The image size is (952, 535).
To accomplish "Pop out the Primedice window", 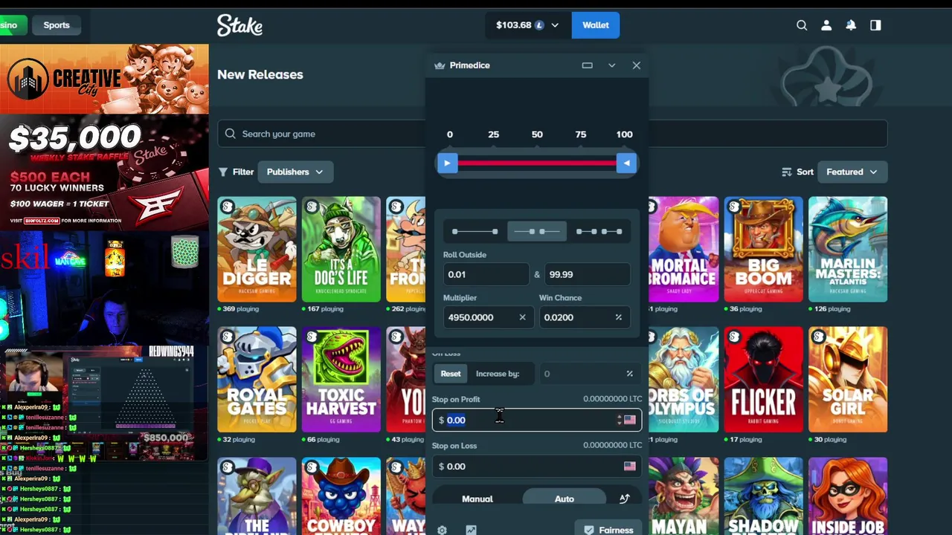I will pyautogui.click(x=587, y=65).
